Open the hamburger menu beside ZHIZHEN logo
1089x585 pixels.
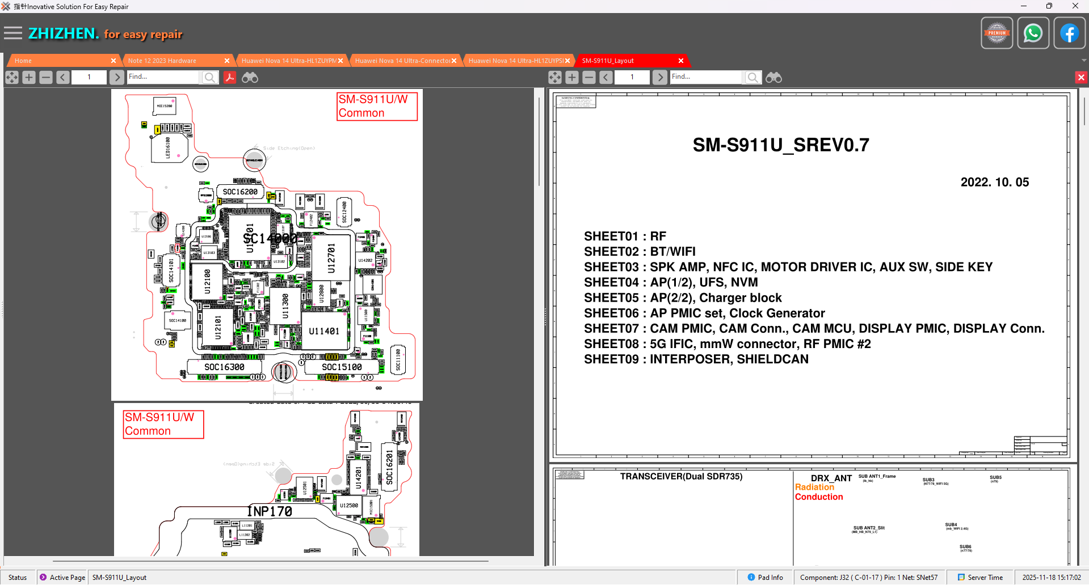click(13, 33)
